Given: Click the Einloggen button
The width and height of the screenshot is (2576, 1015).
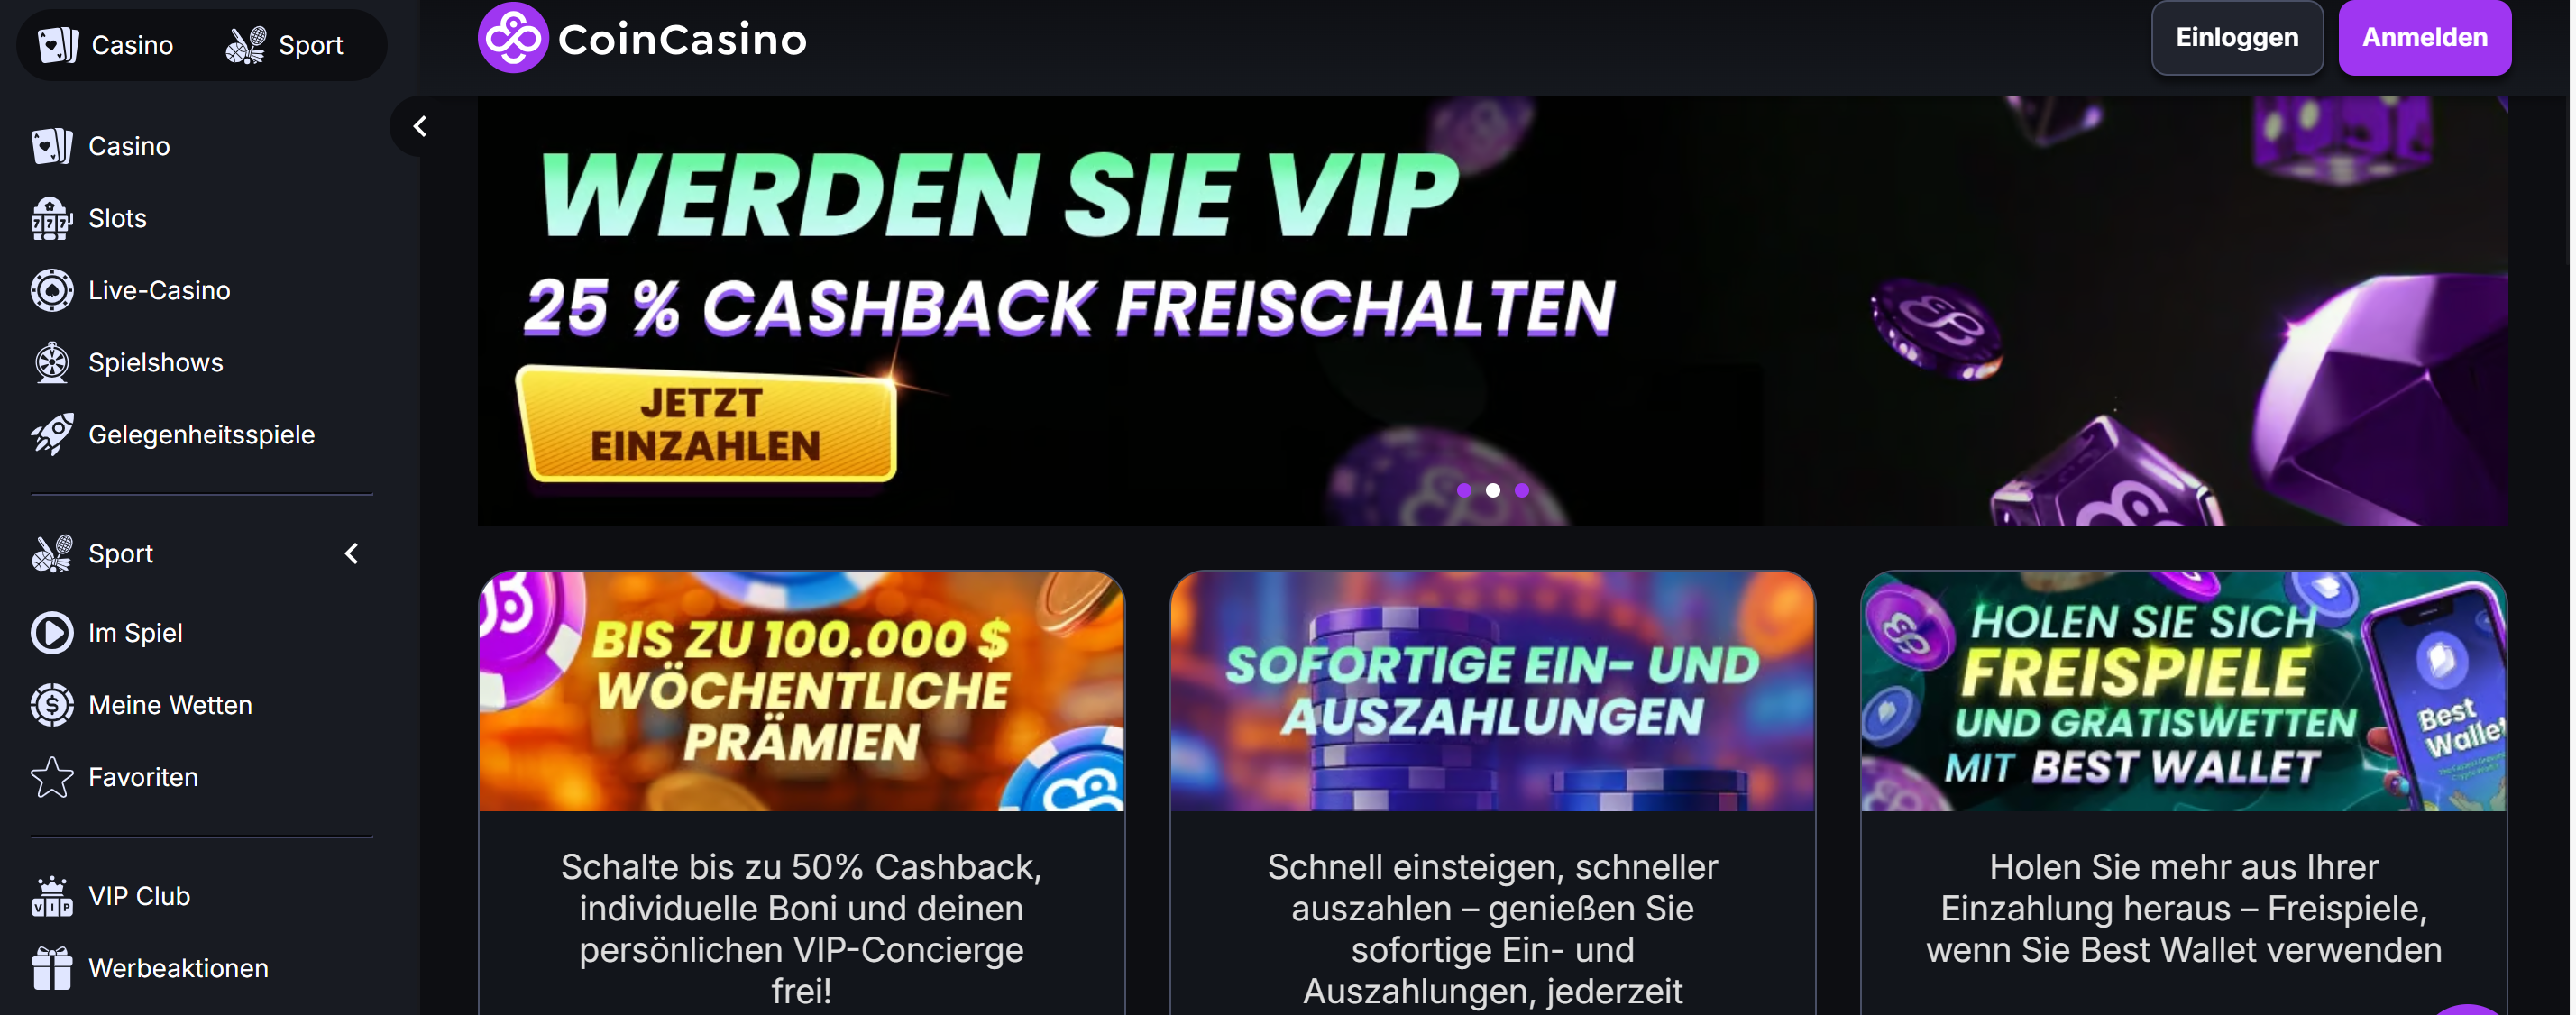Looking at the screenshot, I should [x=2236, y=38].
